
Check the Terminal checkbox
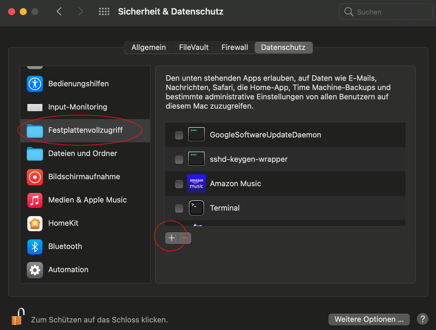179,208
